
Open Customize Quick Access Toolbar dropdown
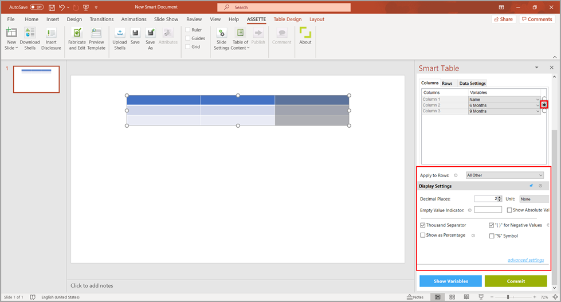[x=96, y=7]
